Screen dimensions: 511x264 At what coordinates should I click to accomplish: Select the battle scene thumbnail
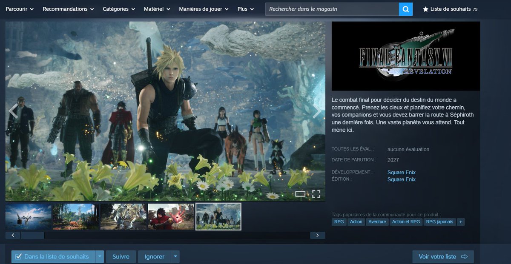pos(123,216)
